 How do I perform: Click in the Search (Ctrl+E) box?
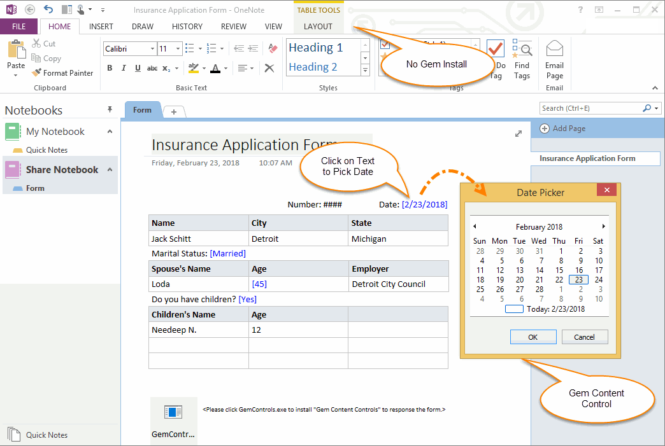pos(590,108)
